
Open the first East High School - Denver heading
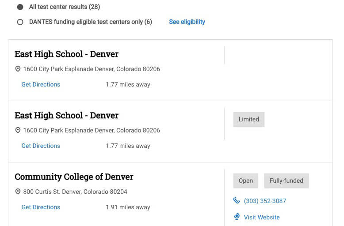pyautogui.click(x=66, y=54)
